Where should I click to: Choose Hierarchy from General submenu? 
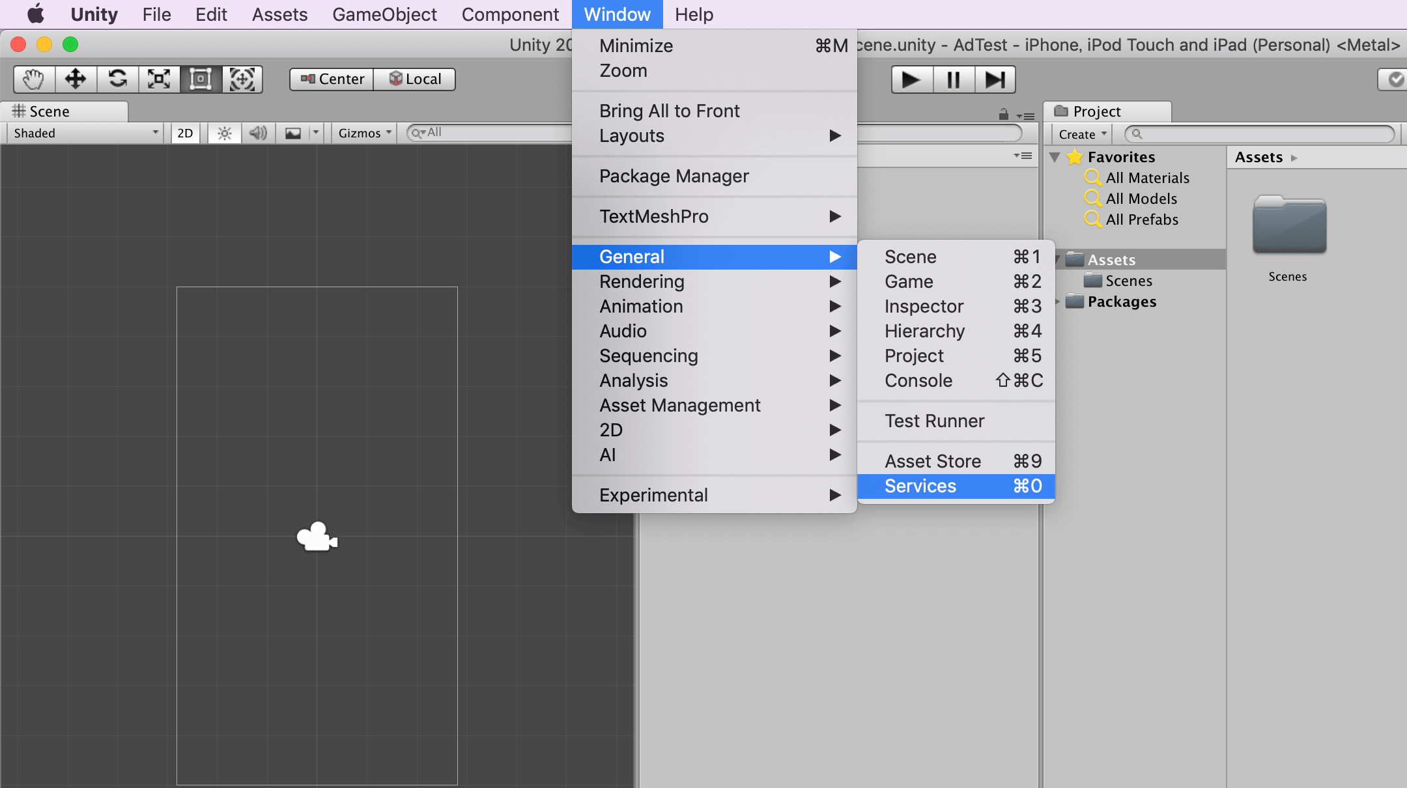point(956,331)
